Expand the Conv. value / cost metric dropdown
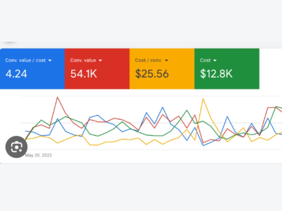Viewport: 282px width, 211px height. tap(50, 60)
